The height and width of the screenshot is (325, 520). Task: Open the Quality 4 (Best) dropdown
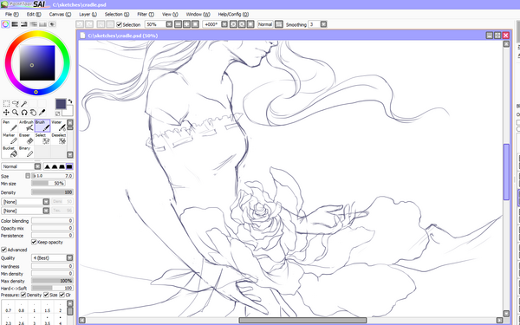[x=69, y=257]
